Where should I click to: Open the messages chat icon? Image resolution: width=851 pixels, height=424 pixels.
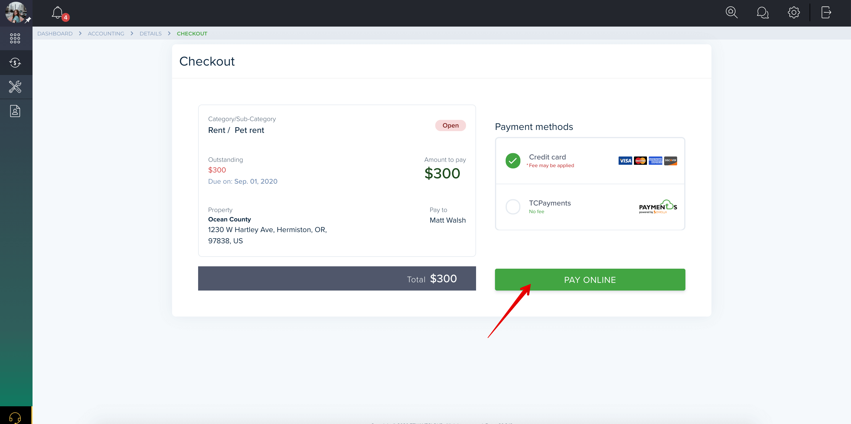point(763,12)
